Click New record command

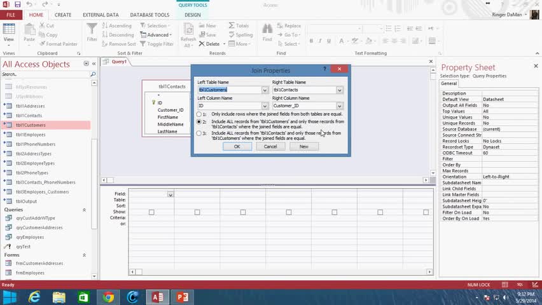coord(207,25)
